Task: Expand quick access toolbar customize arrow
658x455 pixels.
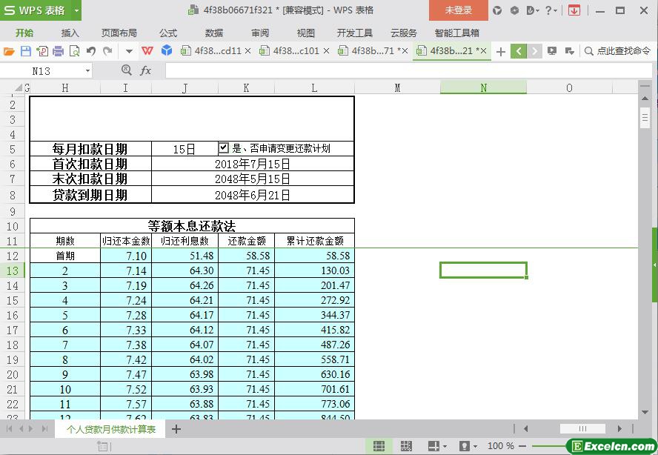Action: (129, 51)
